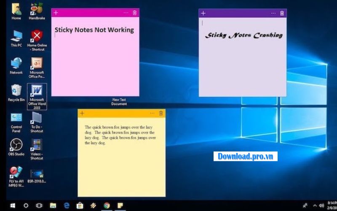337x211 pixels.
Task: Open Cortana search circle on taskbar
Action: (26, 206)
